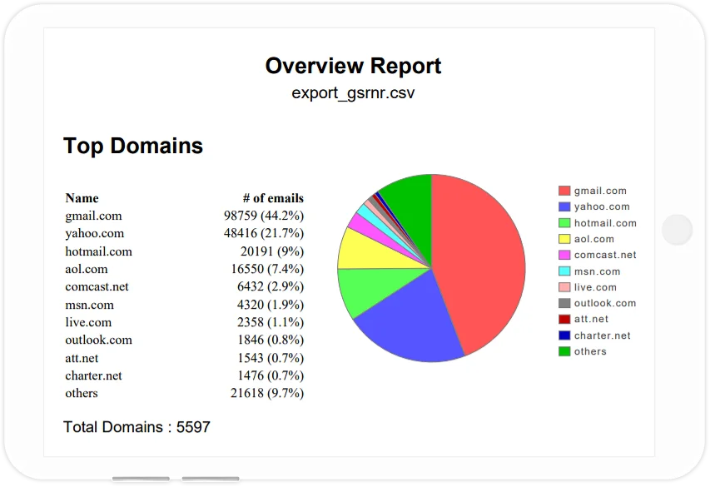Click 'comcast.net' in the table

coord(97,286)
